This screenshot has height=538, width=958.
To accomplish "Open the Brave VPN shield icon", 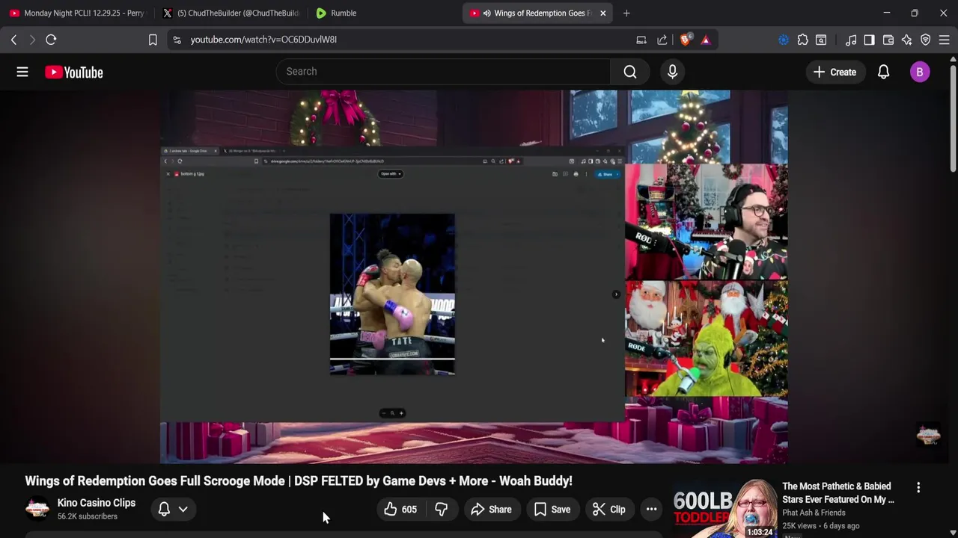I will coord(926,40).
